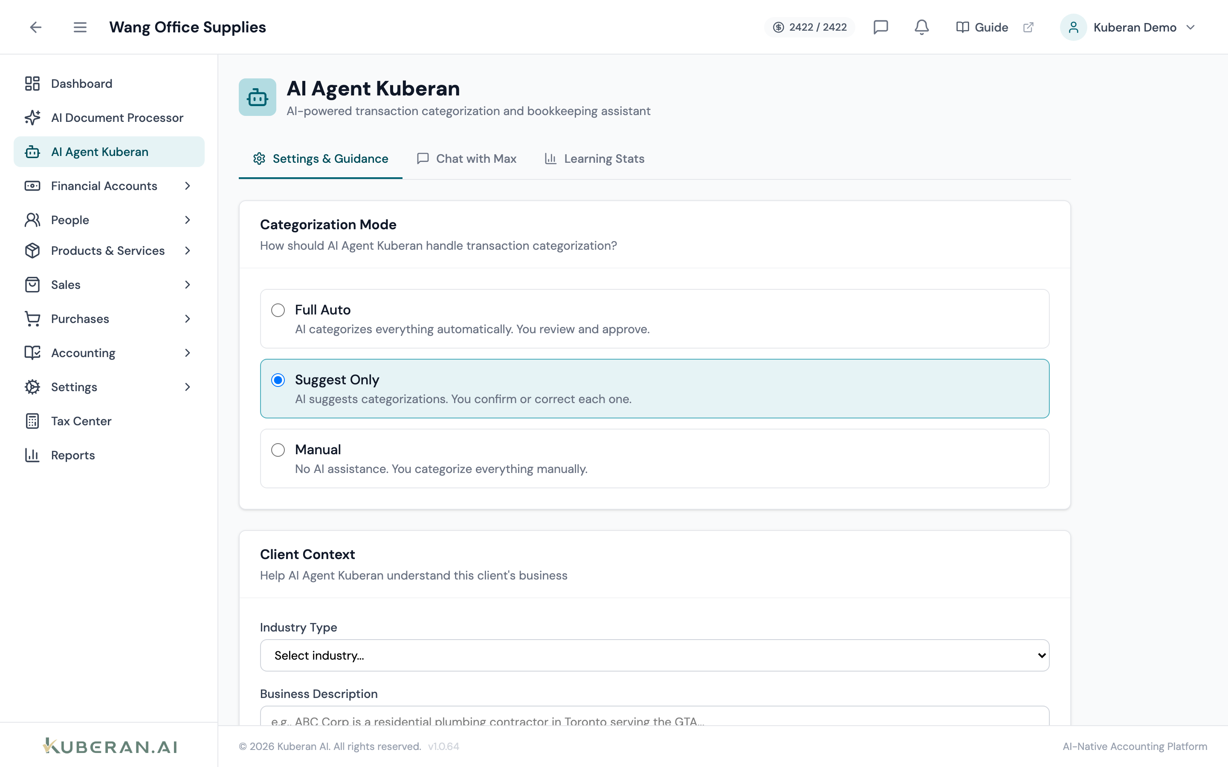Click the credits coin icon 2422 / 2422
This screenshot has height=767, width=1228.
click(779, 27)
